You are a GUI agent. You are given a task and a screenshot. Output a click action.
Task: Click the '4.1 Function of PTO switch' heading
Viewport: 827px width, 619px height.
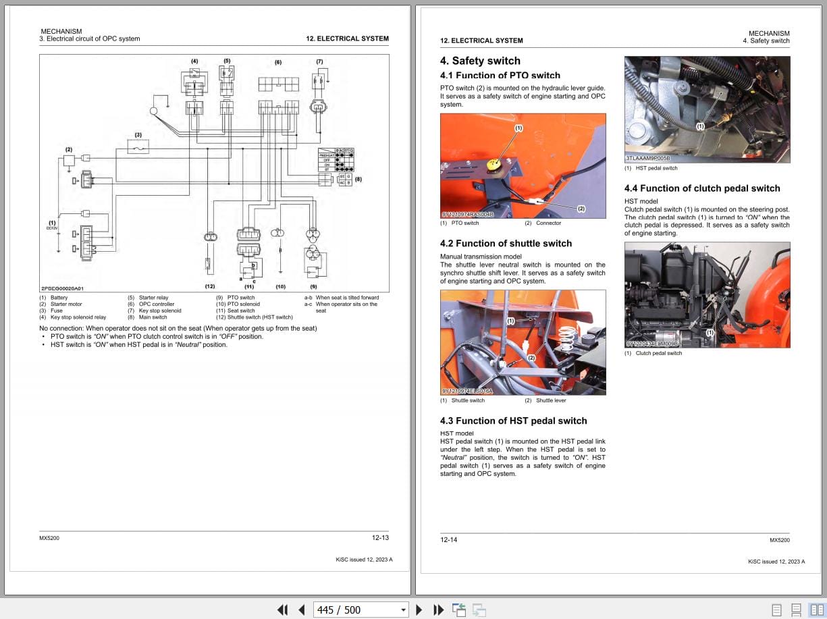(500, 76)
